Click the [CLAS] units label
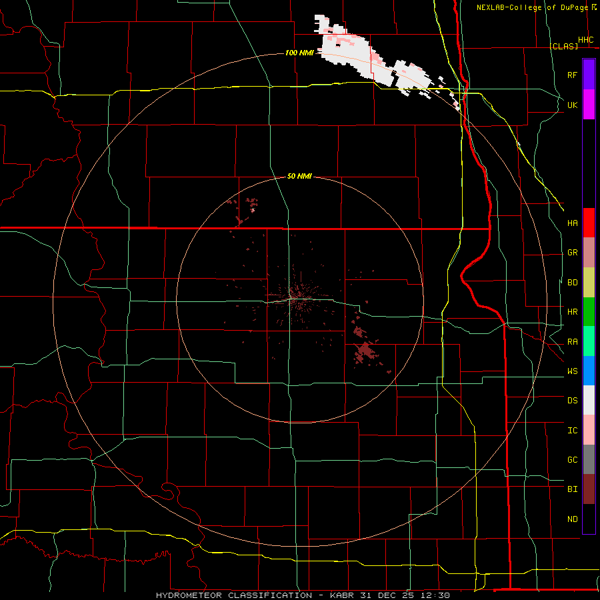This screenshot has width=600, height=600. click(x=563, y=46)
